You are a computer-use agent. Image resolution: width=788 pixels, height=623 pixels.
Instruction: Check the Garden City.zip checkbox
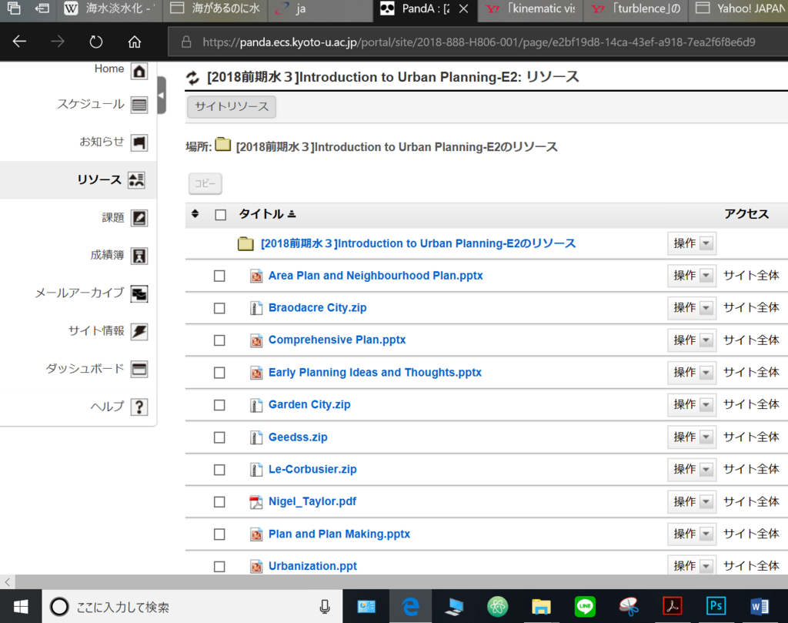(219, 405)
